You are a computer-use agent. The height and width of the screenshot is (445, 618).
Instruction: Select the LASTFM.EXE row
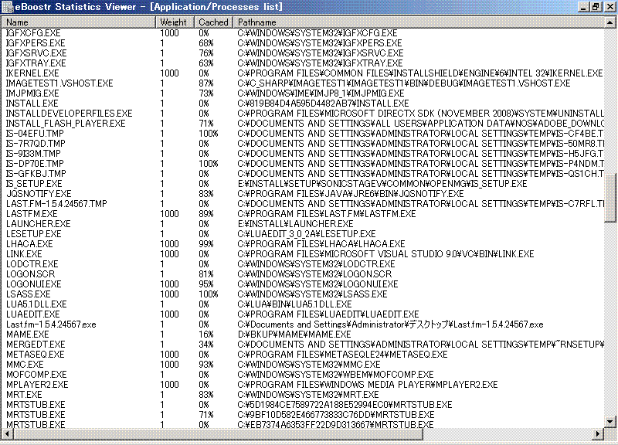(303, 214)
